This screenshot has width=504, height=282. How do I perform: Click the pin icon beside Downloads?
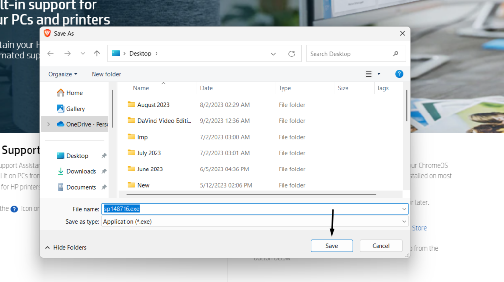pos(104,171)
